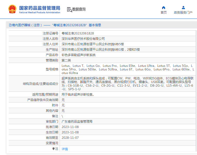
Task: Select registration number value 粤械注准20232061828 in table
Action: tap(78, 33)
